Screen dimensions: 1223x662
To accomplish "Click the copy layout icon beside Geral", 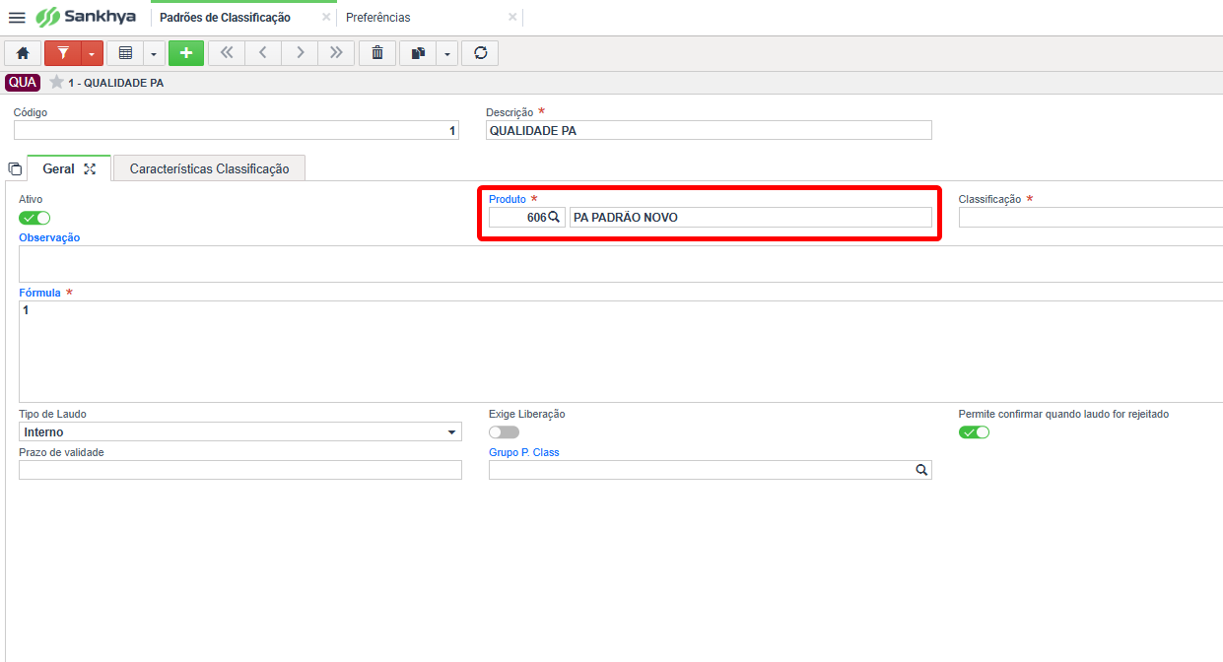I will (15, 169).
